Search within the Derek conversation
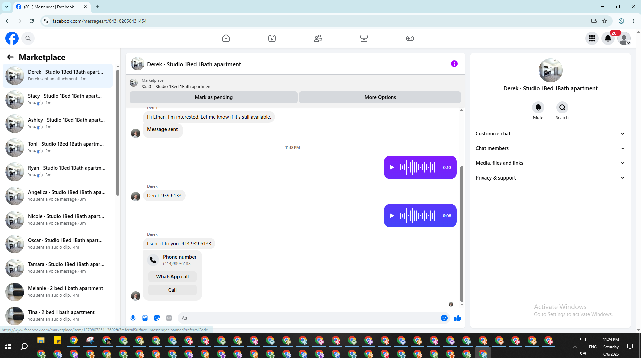Viewport: 641px width, 358px height. 562,107
